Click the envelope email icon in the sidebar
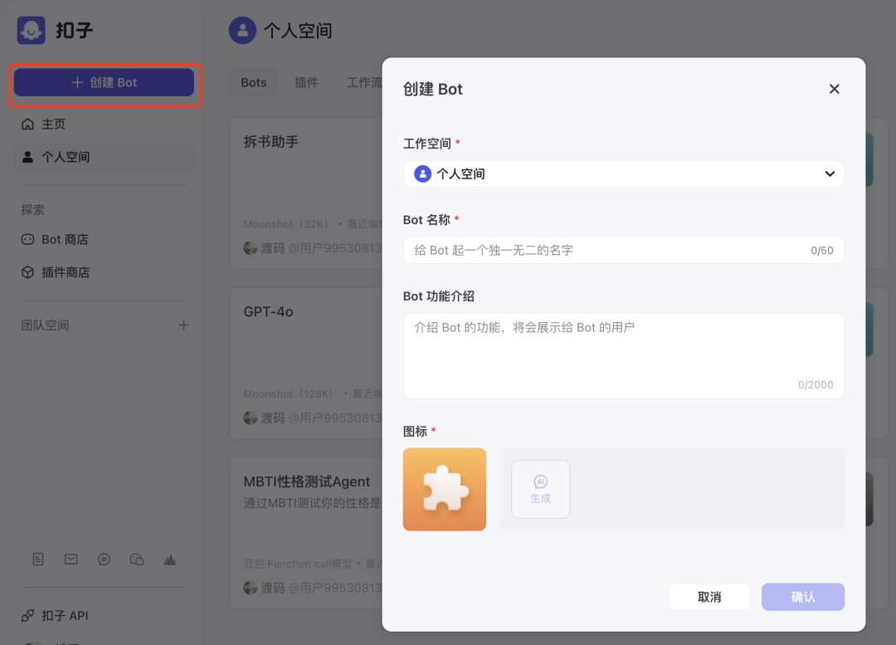 point(71,559)
